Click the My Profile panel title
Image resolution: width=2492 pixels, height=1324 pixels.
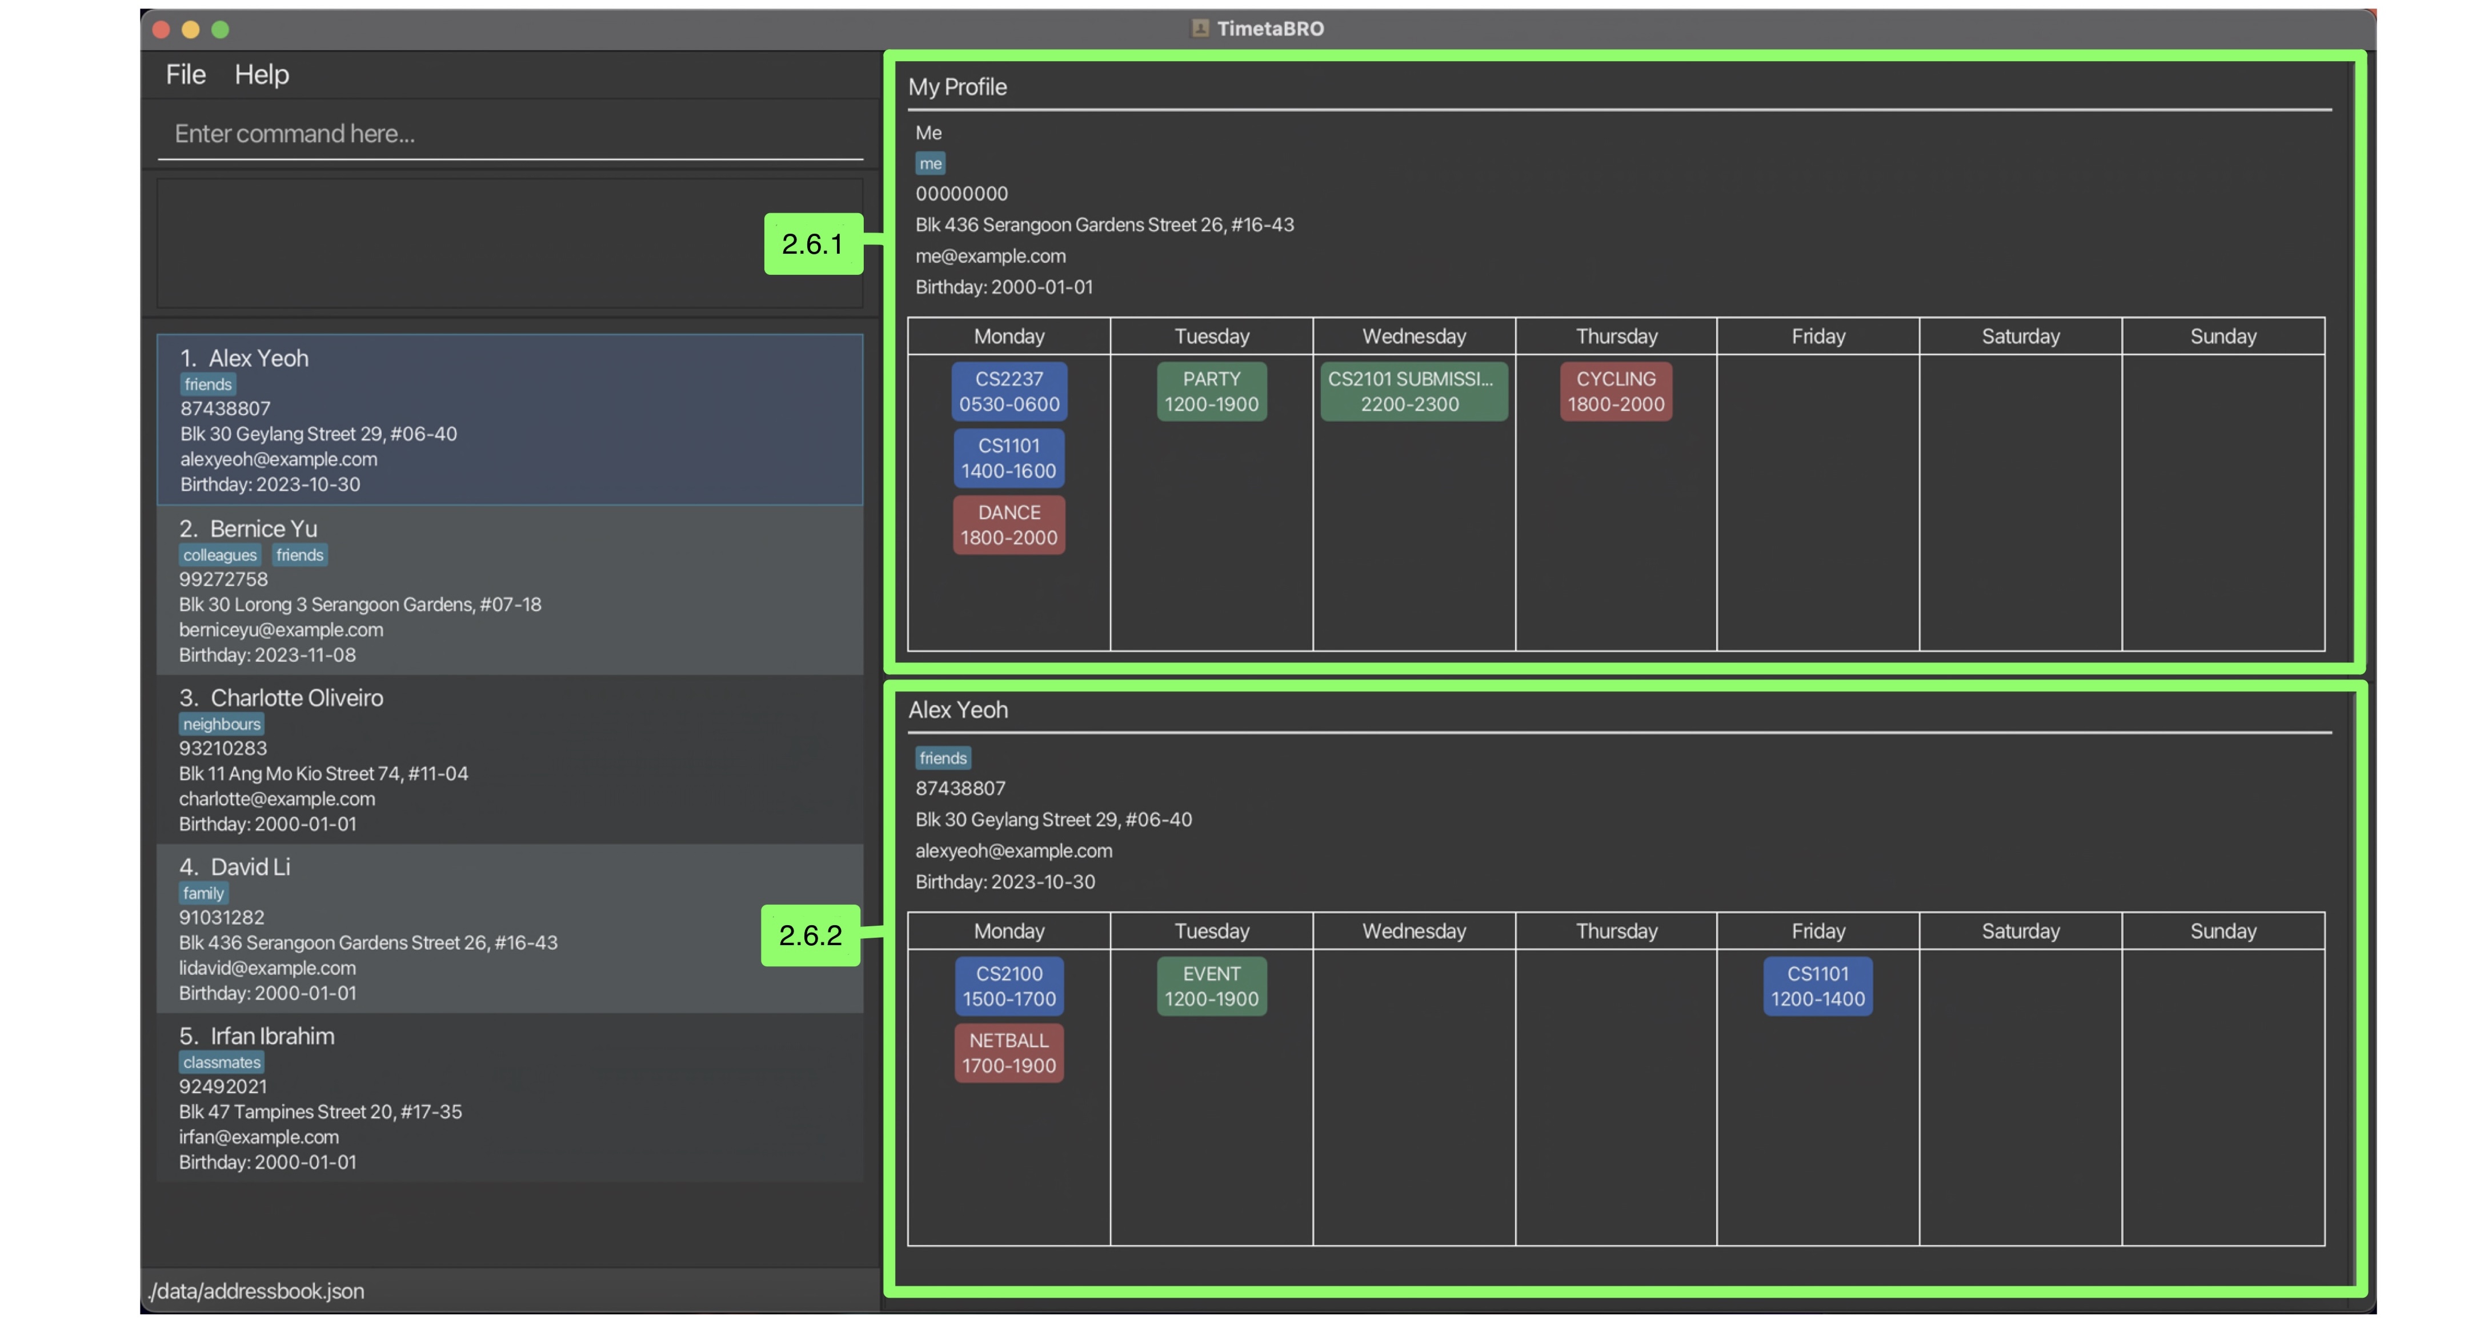957,87
